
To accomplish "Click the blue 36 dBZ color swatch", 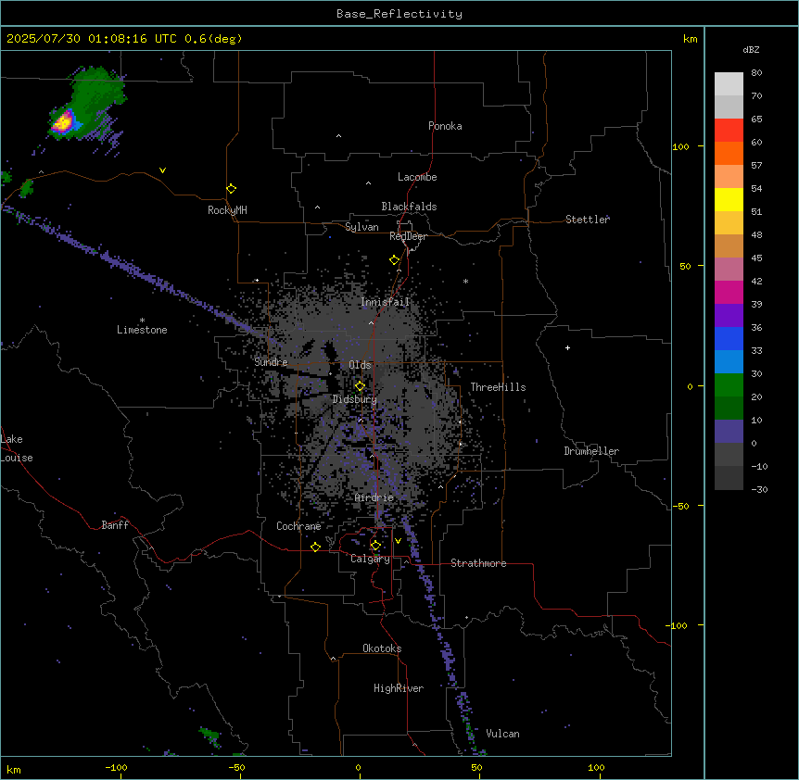I will [x=729, y=338].
